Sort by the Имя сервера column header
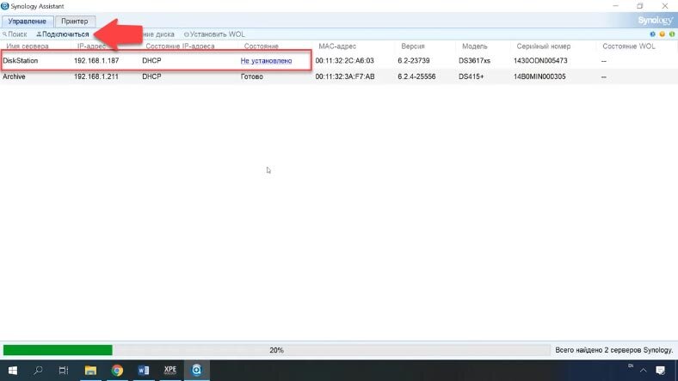Screen dimensions: 678x381 tap(28, 46)
